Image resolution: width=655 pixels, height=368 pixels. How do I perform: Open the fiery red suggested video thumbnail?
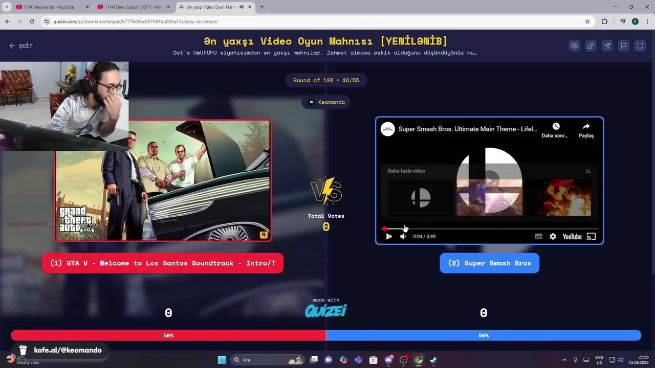point(558,197)
